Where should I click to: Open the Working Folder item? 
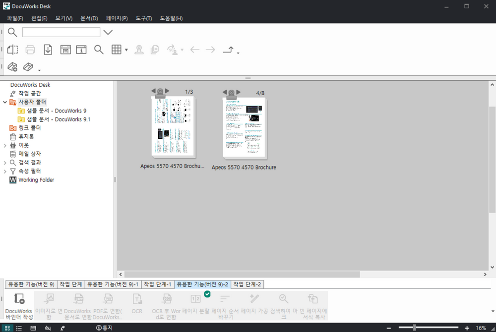pos(36,180)
